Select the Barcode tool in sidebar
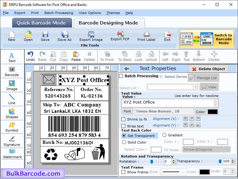The height and width of the screenshot is (179, 238). point(12,72)
